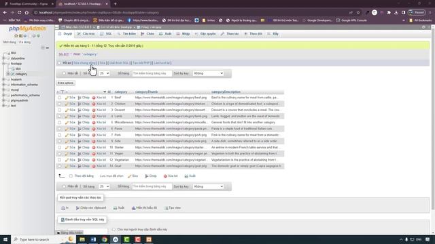Switch to the SQL tab
435x244 pixels.
(106, 34)
